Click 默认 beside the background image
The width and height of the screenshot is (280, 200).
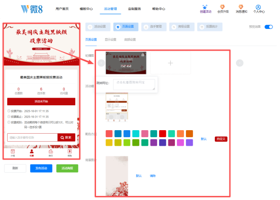[x=139, y=176]
